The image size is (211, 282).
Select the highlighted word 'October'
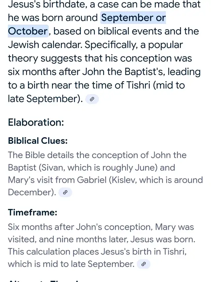click(28, 31)
